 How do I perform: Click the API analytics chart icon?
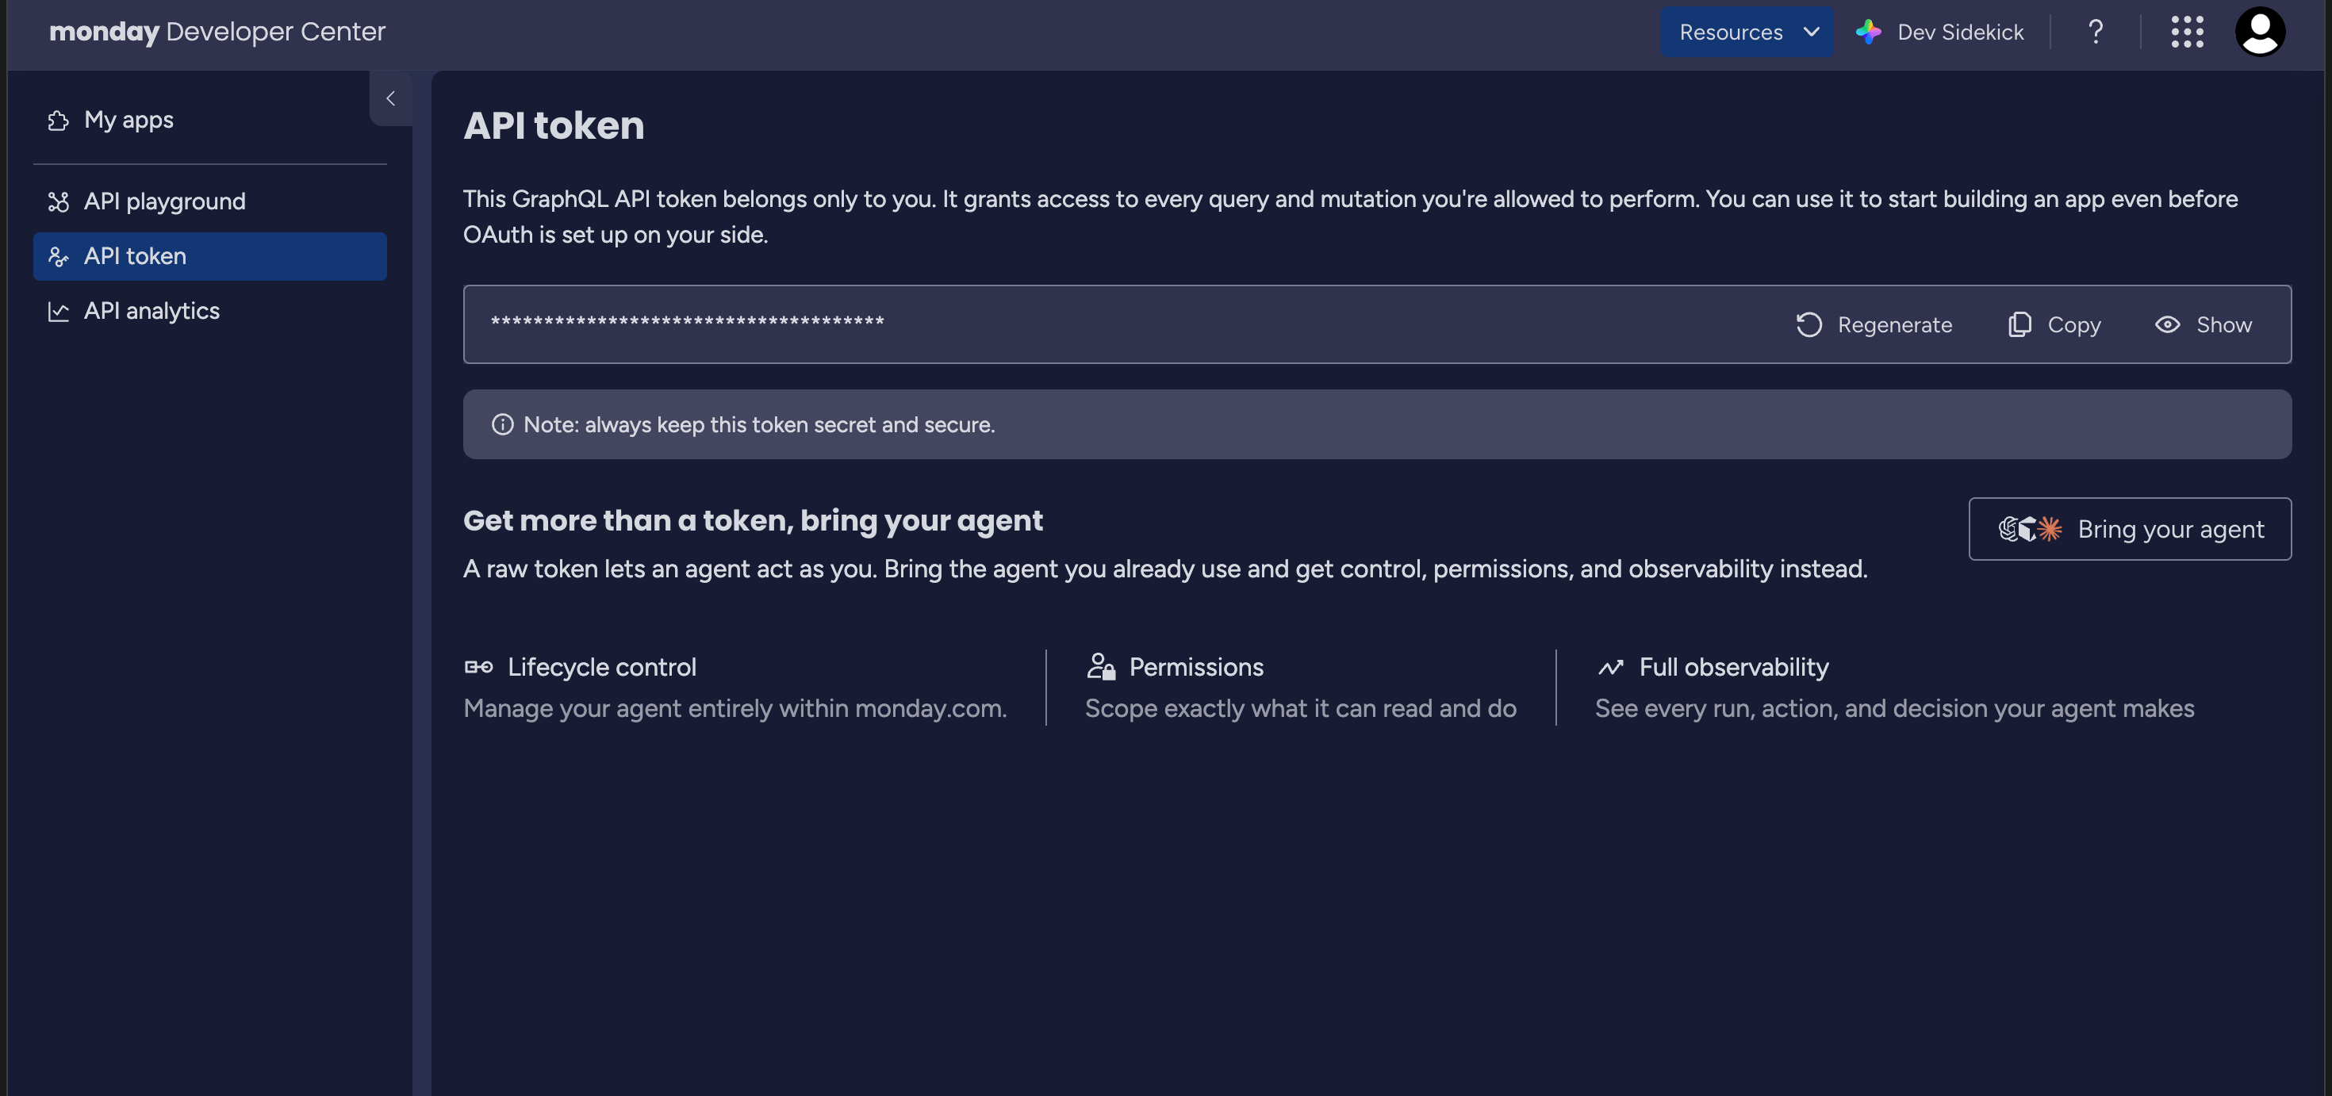pyautogui.click(x=59, y=312)
